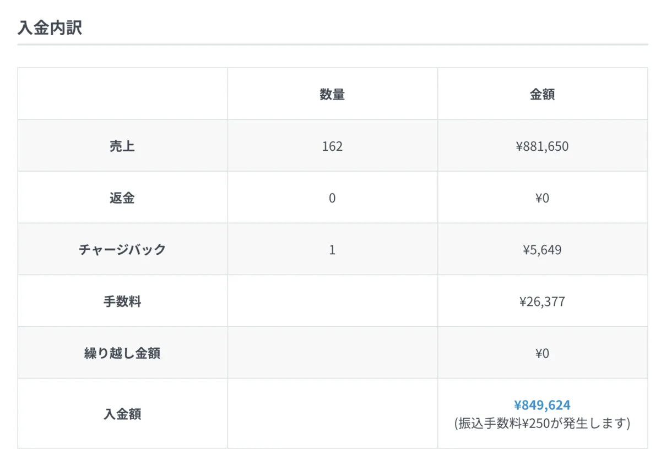Image resolution: width=661 pixels, height=466 pixels.
Task: Click the 入金額 row label
Action: pyautogui.click(x=122, y=414)
